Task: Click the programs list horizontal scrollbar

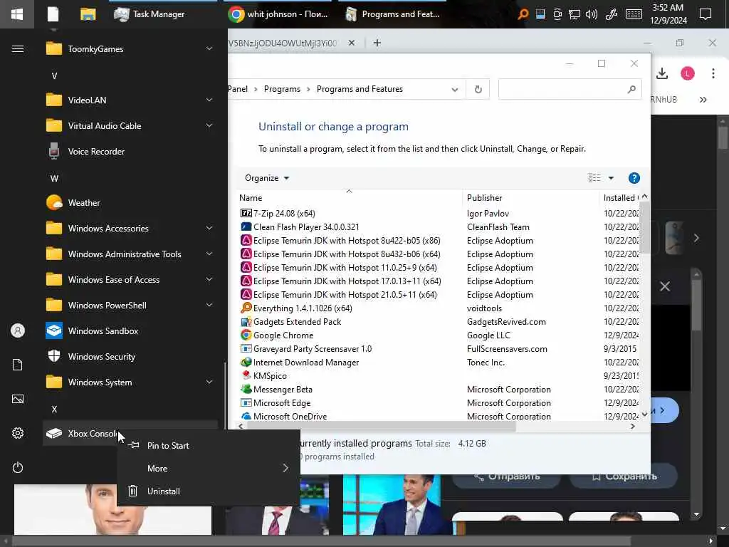Action: [381, 426]
